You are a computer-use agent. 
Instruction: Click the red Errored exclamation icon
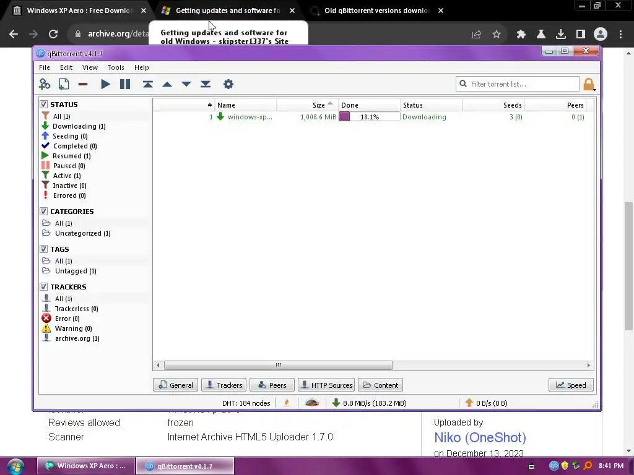[45, 195]
